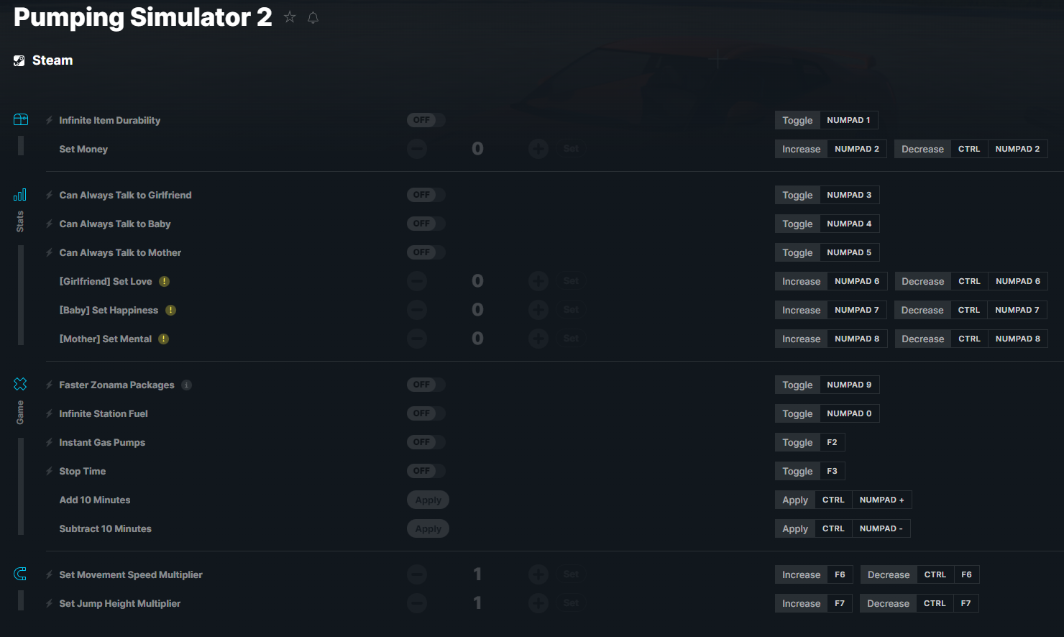The width and height of the screenshot is (1064, 637).
Task: Click info icon beside Faster Zonama Packages
Action: [187, 385]
